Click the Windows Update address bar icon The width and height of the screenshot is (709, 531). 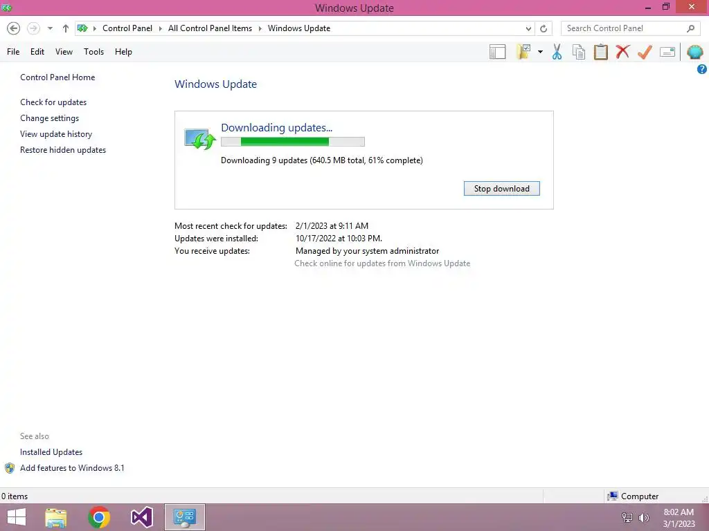coord(82,28)
